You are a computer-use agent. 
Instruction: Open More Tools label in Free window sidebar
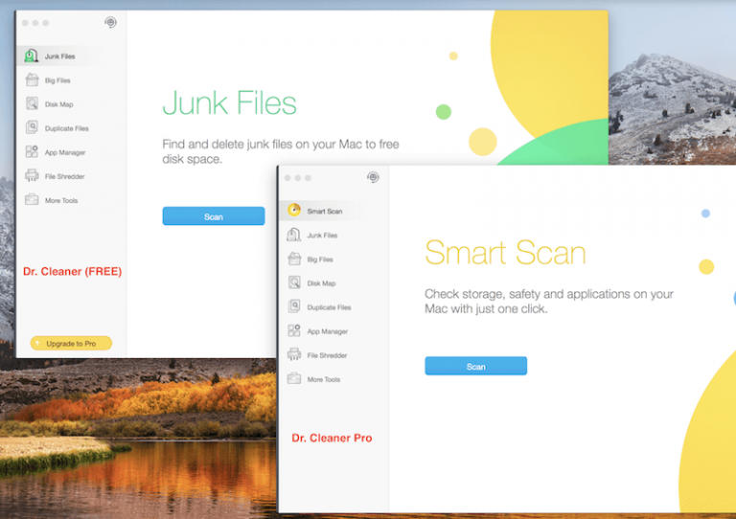(x=61, y=201)
